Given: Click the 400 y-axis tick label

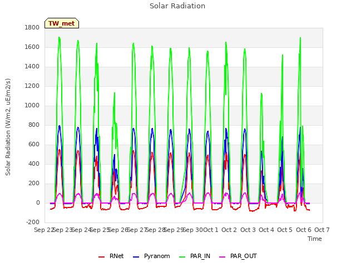Looking at the screenshot, I should click(34, 164).
